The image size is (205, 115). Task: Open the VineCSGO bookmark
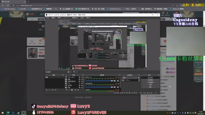[22, 9]
